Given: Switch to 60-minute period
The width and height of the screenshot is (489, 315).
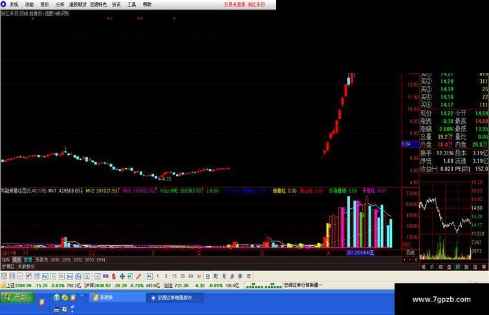Looking at the screenshot, I should click(x=191, y=276).
